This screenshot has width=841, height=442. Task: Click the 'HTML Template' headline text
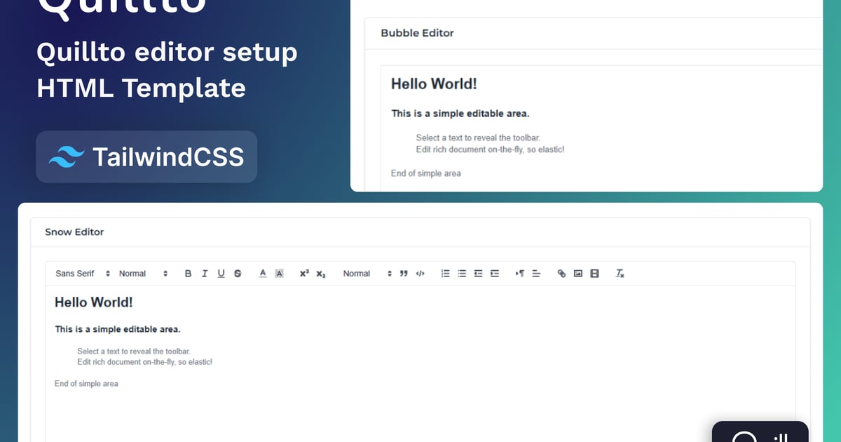tap(141, 88)
